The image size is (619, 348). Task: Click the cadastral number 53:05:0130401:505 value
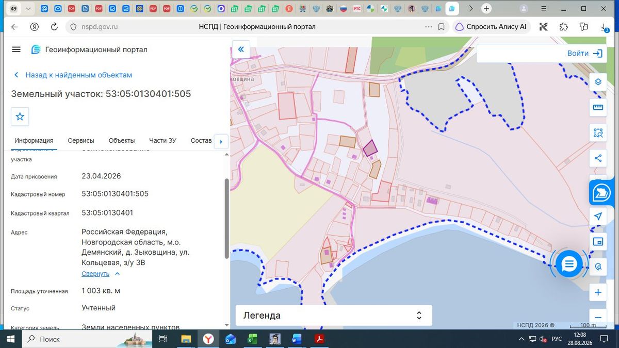click(x=115, y=194)
